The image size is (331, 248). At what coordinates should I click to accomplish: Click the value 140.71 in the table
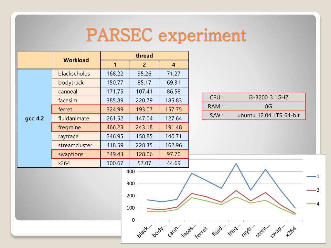pyautogui.click(x=174, y=136)
